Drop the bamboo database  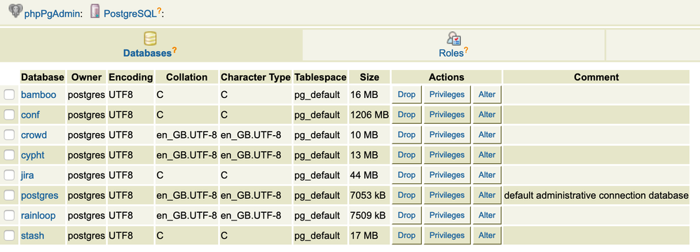[x=406, y=94]
